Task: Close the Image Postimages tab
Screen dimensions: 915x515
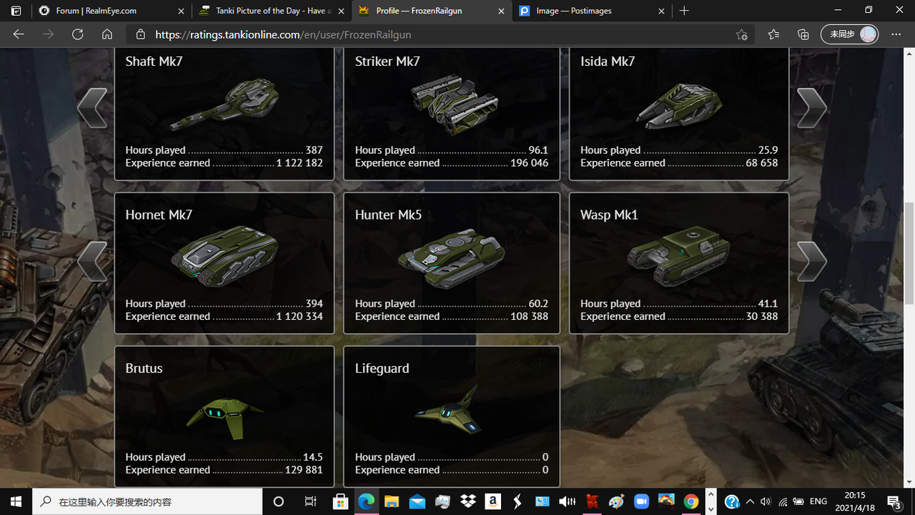Action: tap(661, 11)
